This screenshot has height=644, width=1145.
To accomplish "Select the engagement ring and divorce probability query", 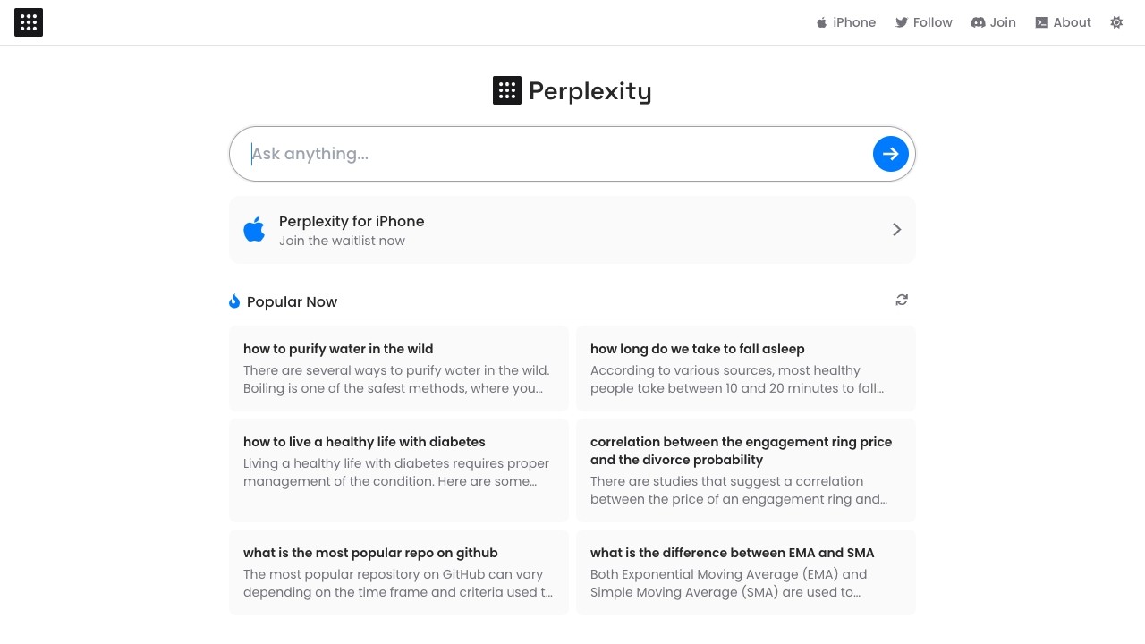I will point(746,470).
